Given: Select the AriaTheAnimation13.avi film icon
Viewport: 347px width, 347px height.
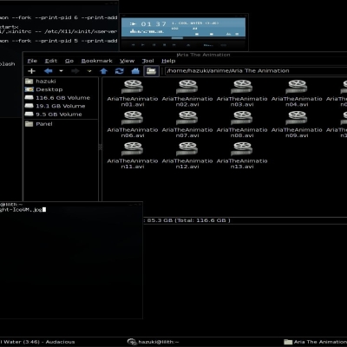Looking at the screenshot, I should [x=242, y=149].
